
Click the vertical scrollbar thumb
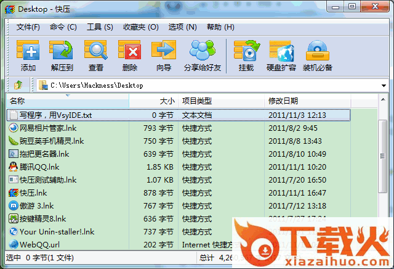382,156
